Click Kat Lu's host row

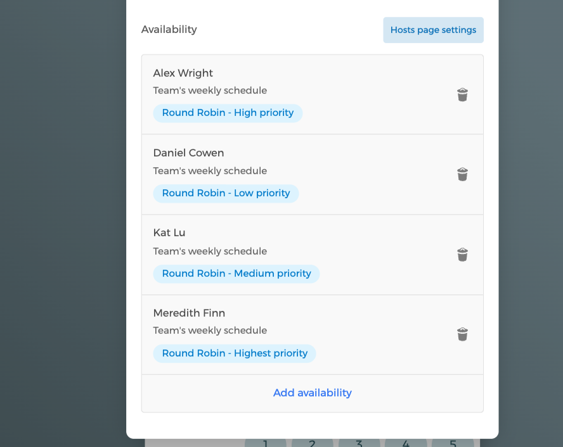210,251
